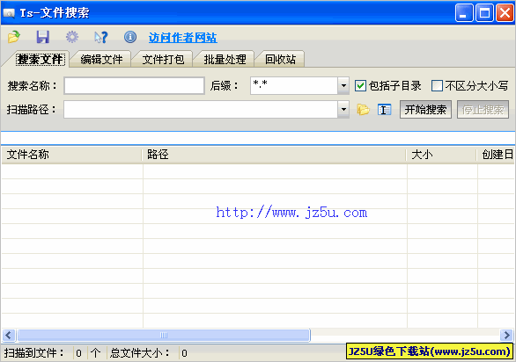Viewport: 516px width, 362px height.
Task: Expand the 扫描路径 dropdown arrow
Action: click(343, 109)
